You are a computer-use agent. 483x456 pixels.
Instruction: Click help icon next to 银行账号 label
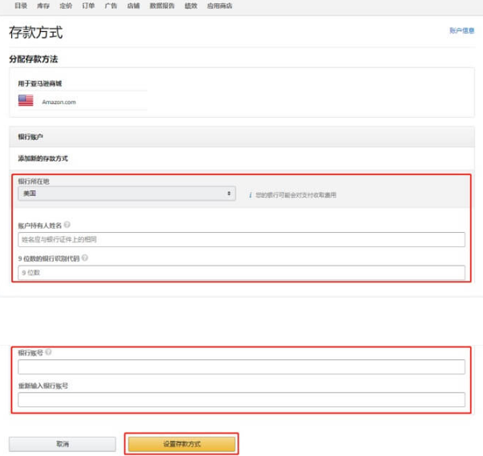point(49,352)
